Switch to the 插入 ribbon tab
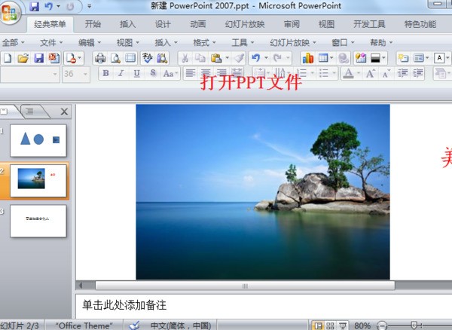The height and width of the screenshot is (330, 452). point(128,24)
